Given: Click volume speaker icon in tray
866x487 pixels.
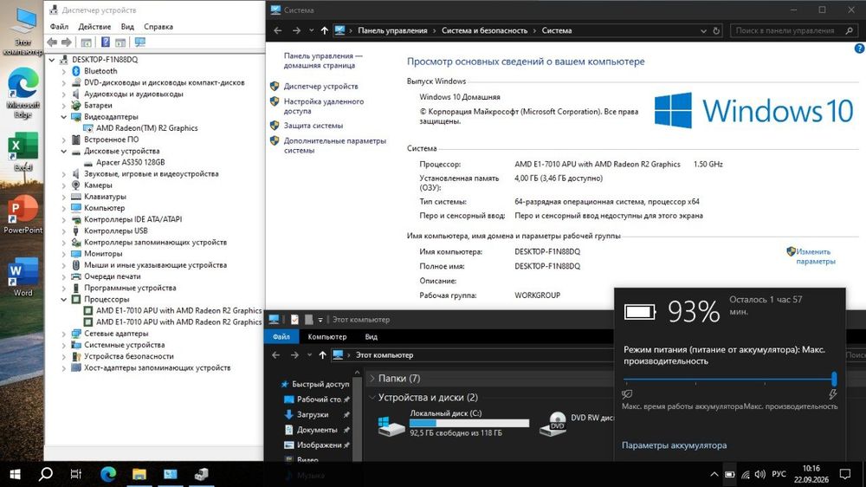Looking at the screenshot, I should [760, 474].
